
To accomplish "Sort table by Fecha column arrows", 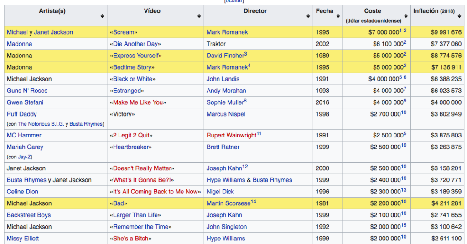I will click(x=338, y=16).
